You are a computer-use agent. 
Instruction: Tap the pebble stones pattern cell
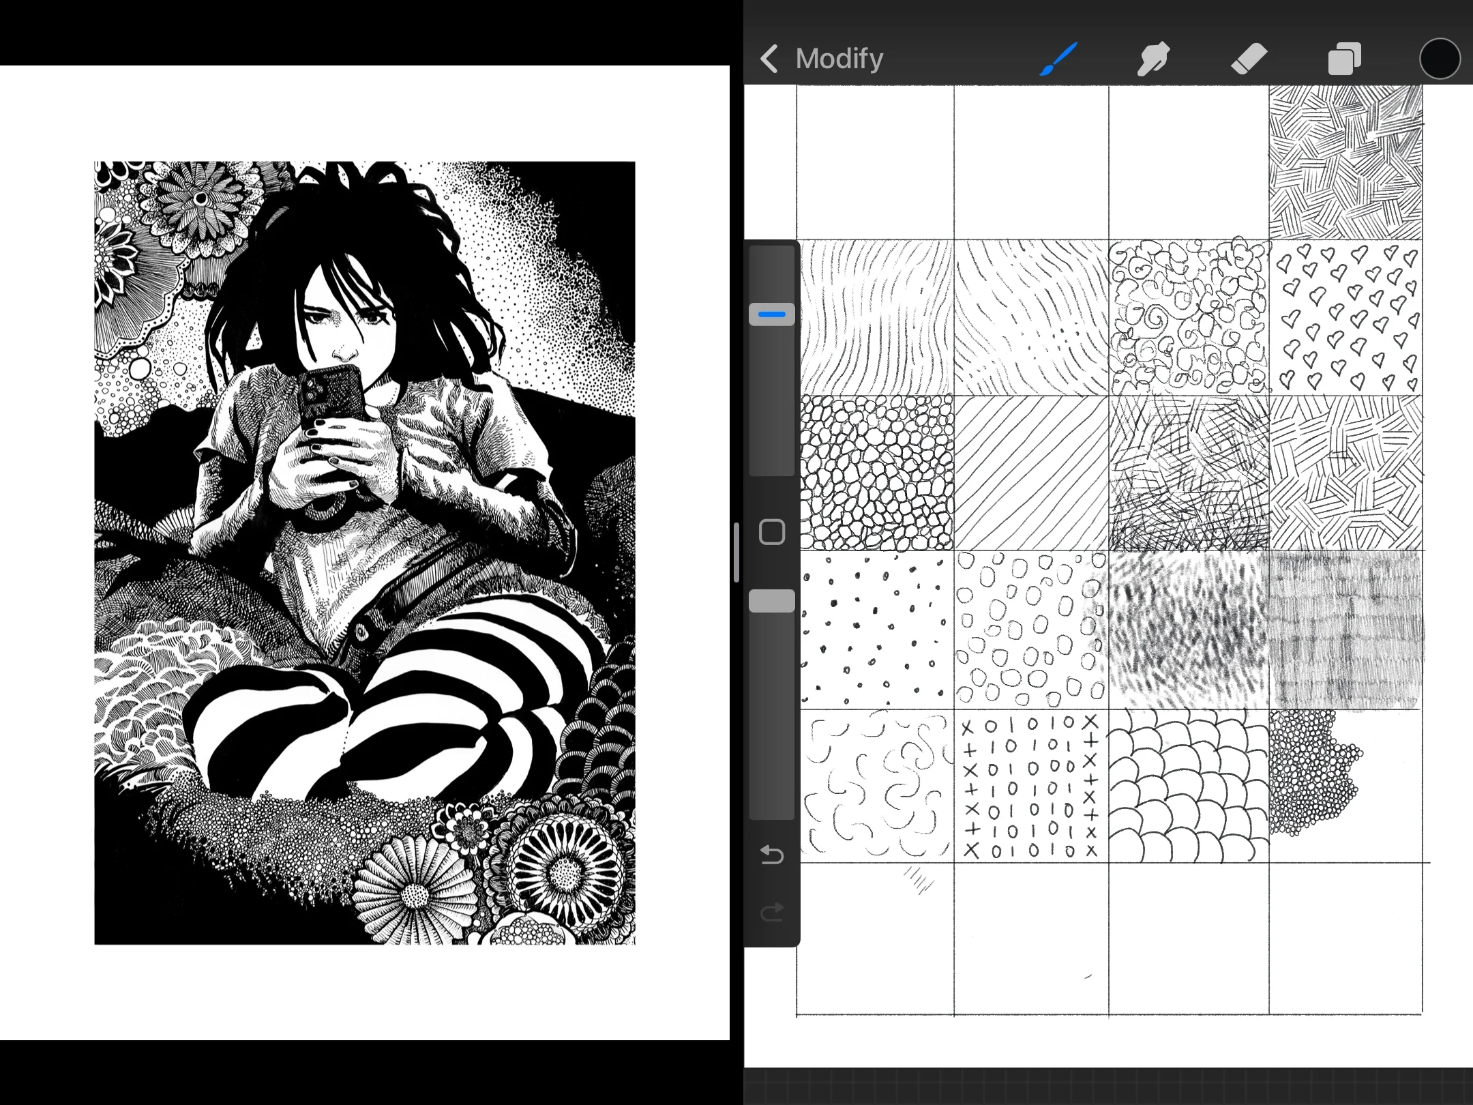[x=876, y=473]
